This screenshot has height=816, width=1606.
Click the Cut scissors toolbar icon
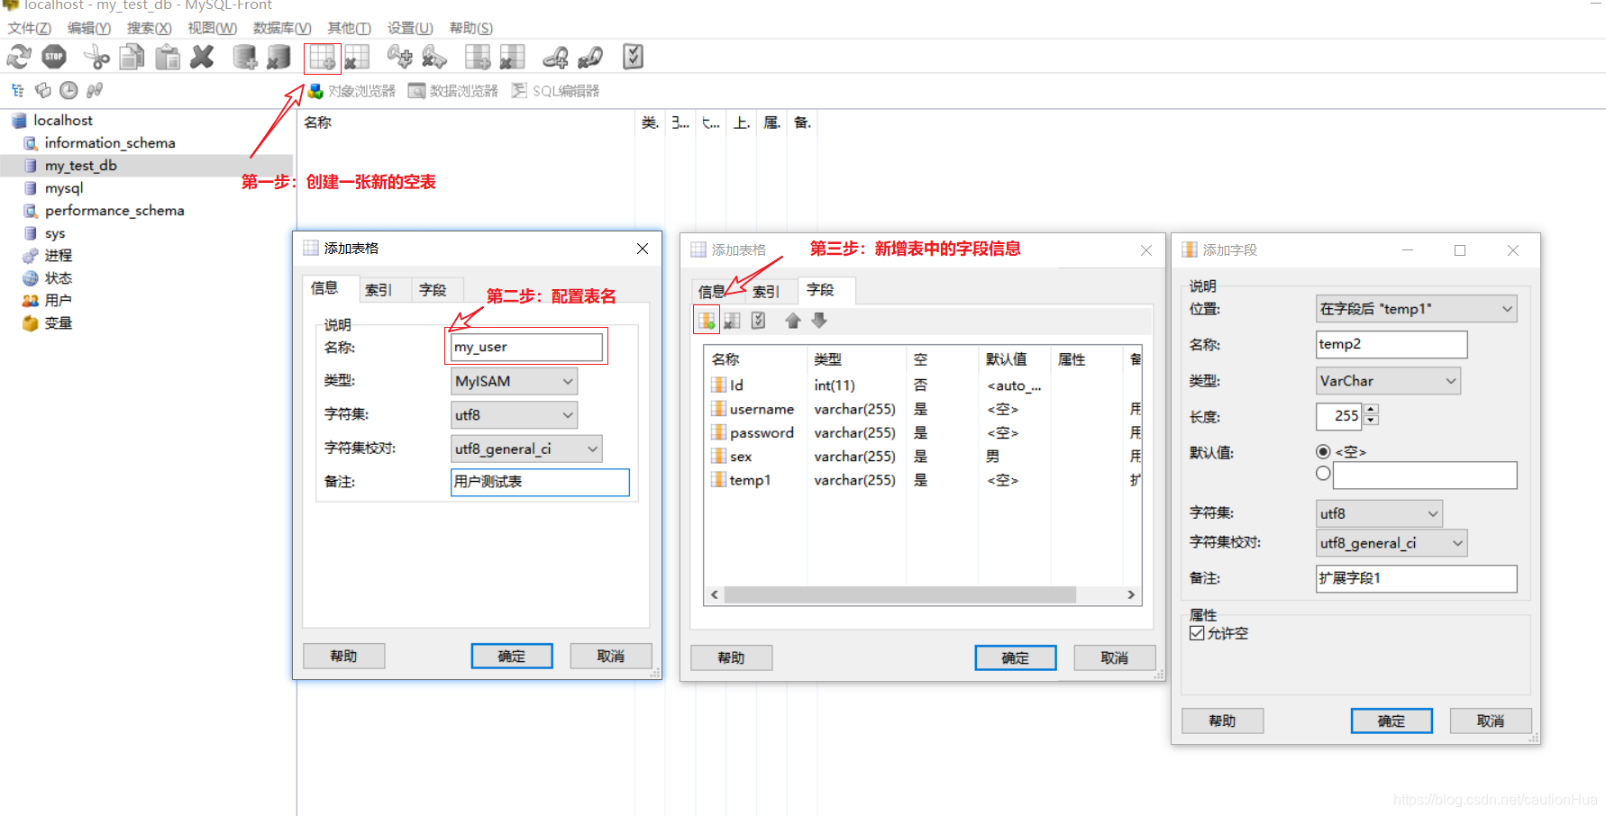96,58
